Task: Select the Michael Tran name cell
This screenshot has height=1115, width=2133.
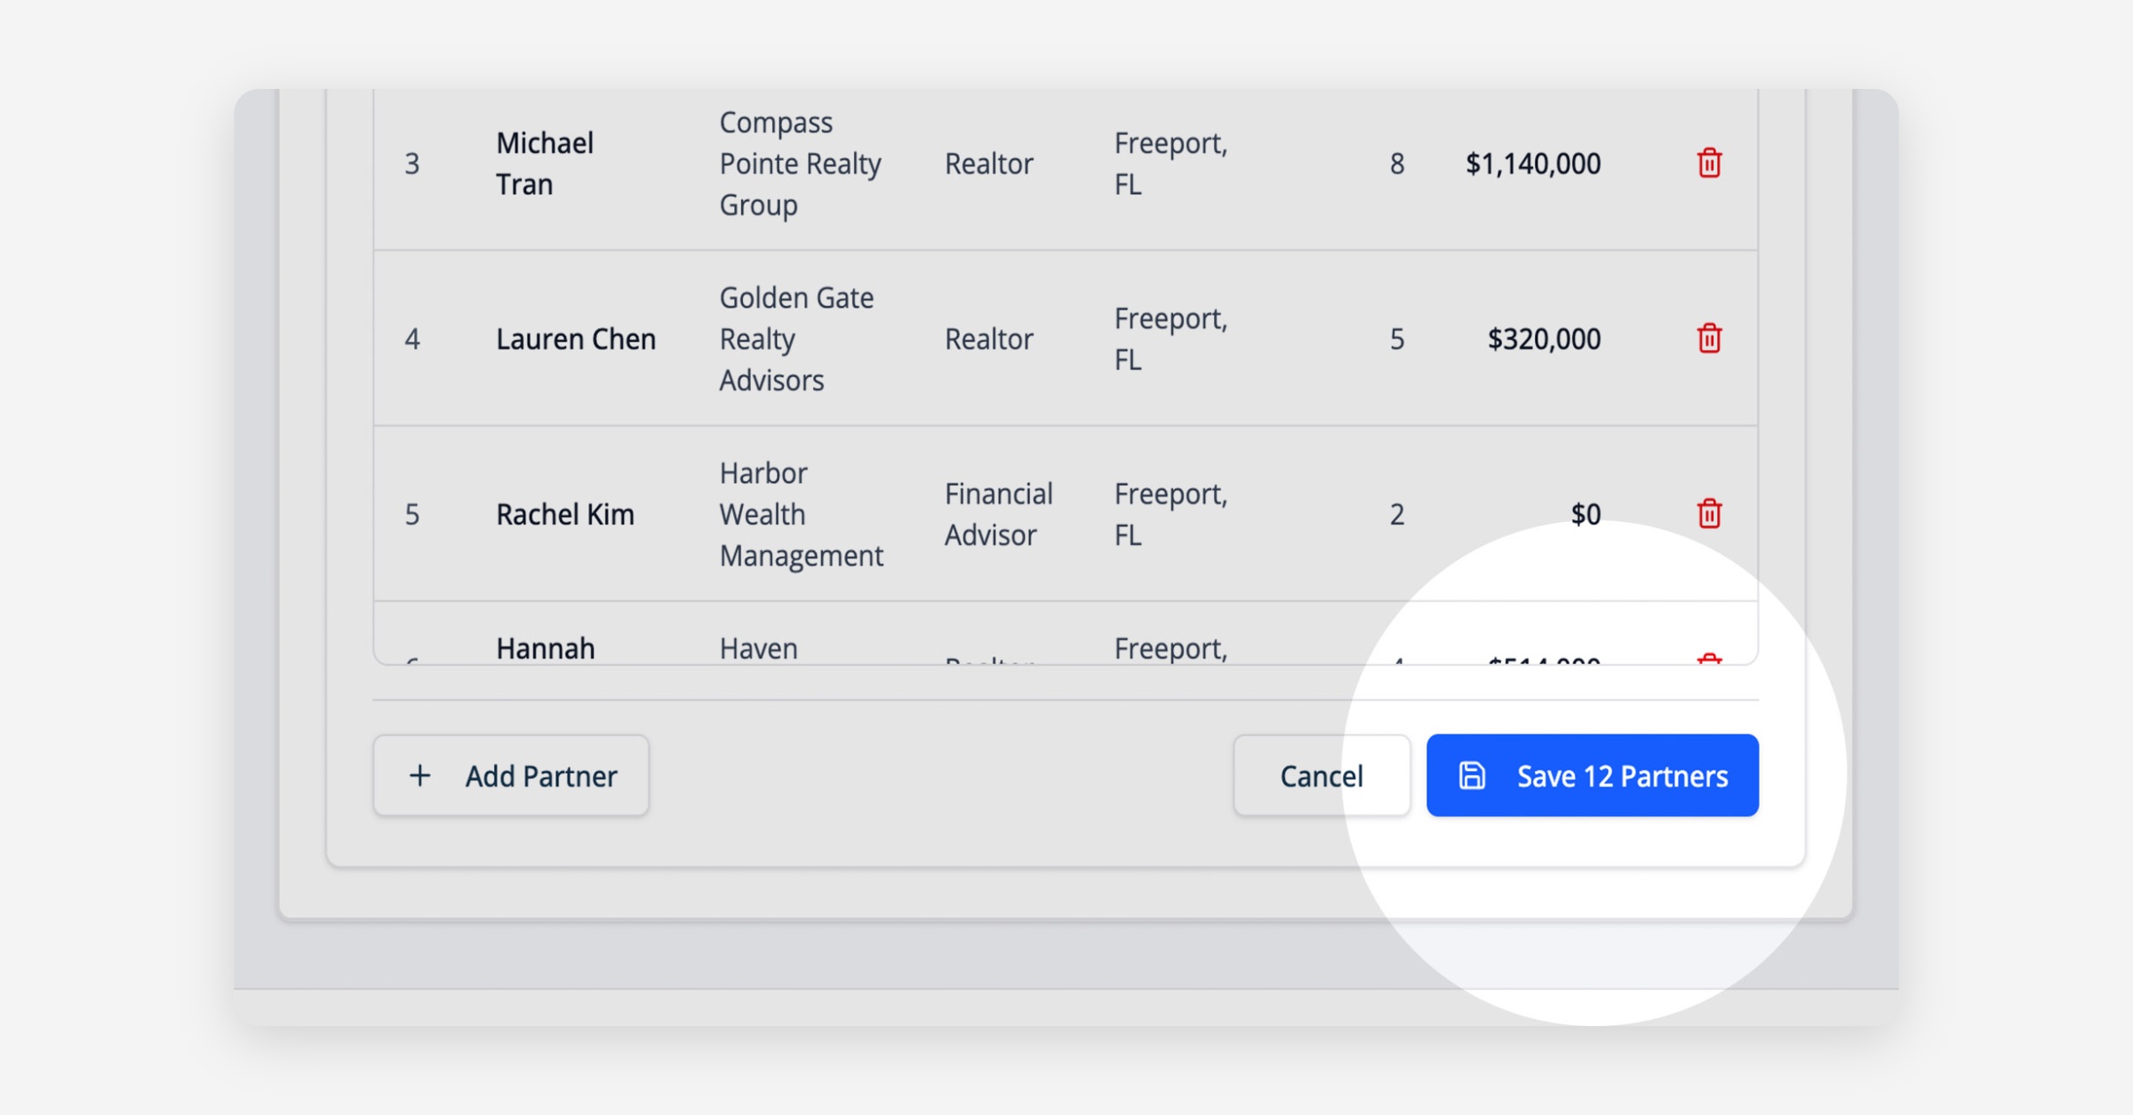Action: 545,164
